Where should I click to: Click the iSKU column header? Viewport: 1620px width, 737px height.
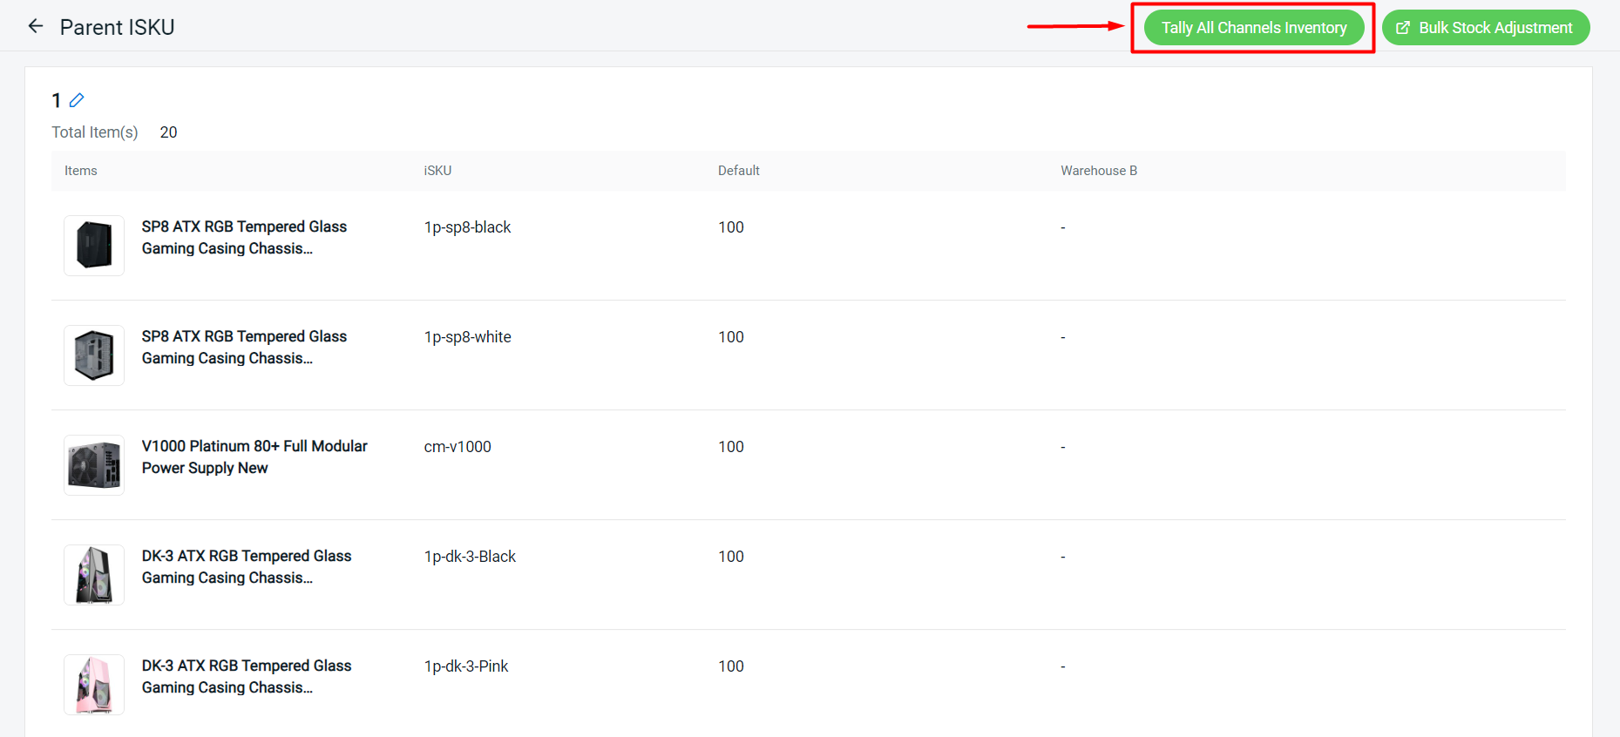tap(437, 171)
